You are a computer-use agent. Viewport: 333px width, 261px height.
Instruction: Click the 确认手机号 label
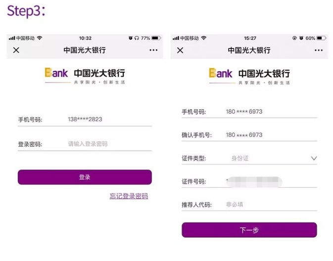196,135
